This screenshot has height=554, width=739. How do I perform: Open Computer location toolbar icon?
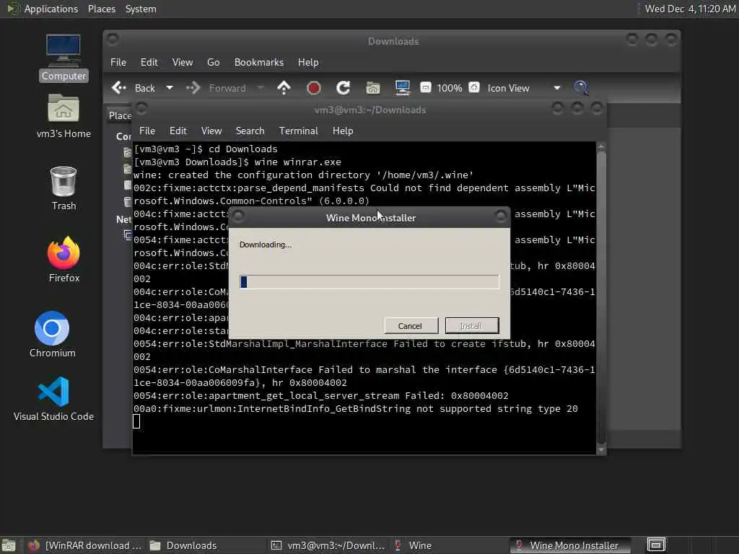click(403, 88)
